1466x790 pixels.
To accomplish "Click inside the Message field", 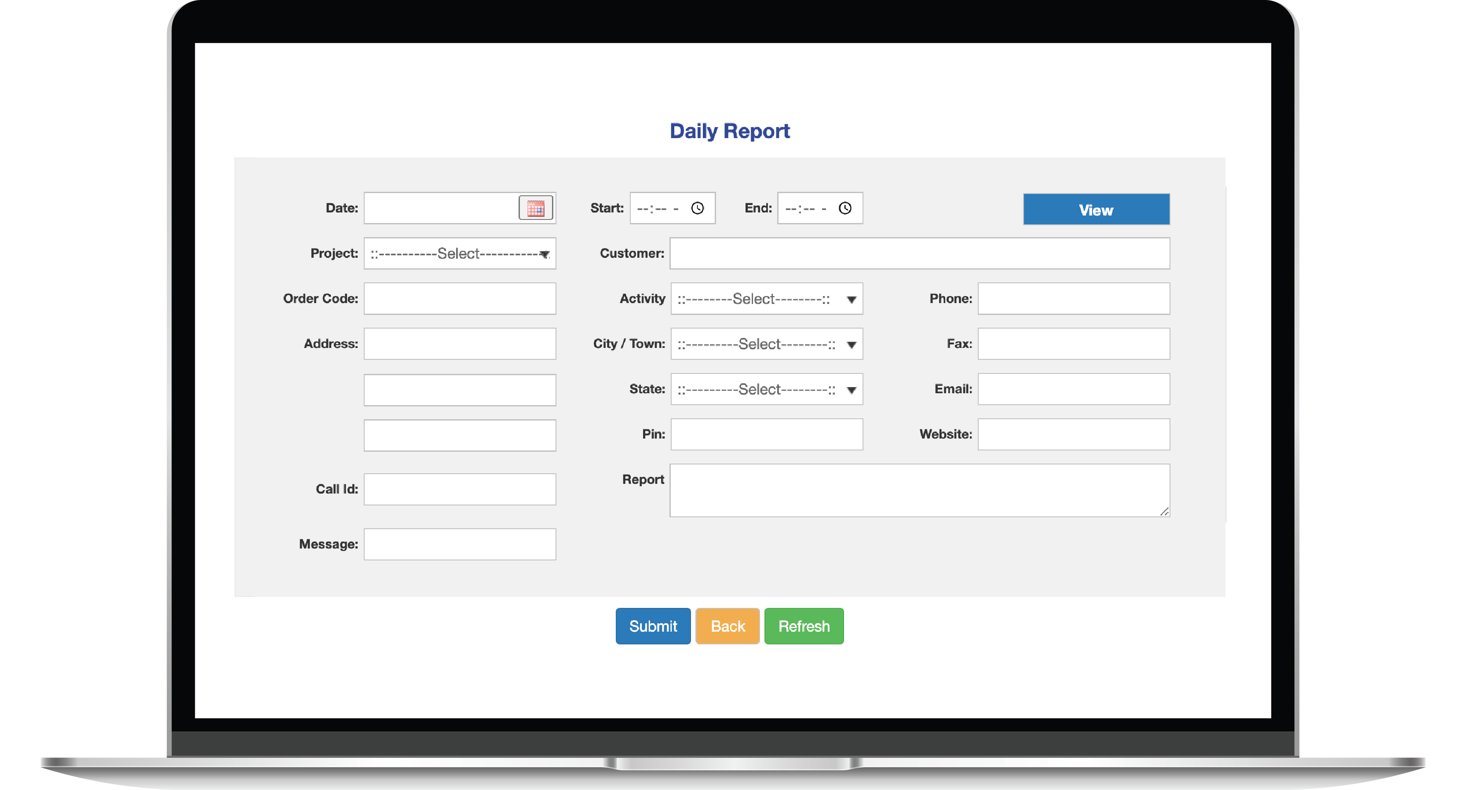I will click(x=460, y=545).
